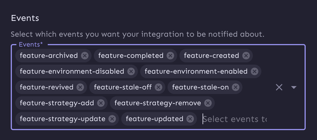Viewport: 317px width, 140px height.
Task: Open the events dropdown list
Action: 294,87
